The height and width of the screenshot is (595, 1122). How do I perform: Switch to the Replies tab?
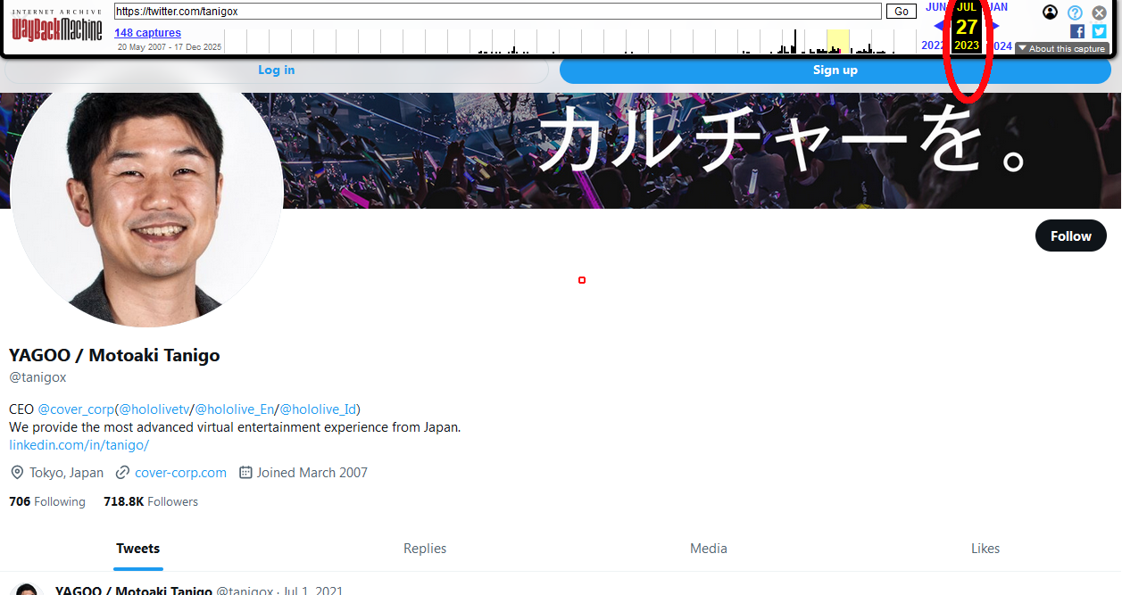coord(425,549)
